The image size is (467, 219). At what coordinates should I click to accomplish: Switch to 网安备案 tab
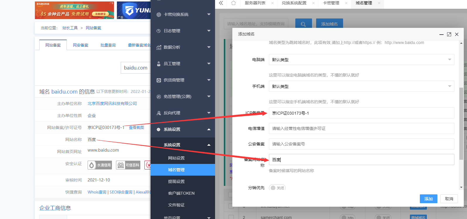point(81,45)
